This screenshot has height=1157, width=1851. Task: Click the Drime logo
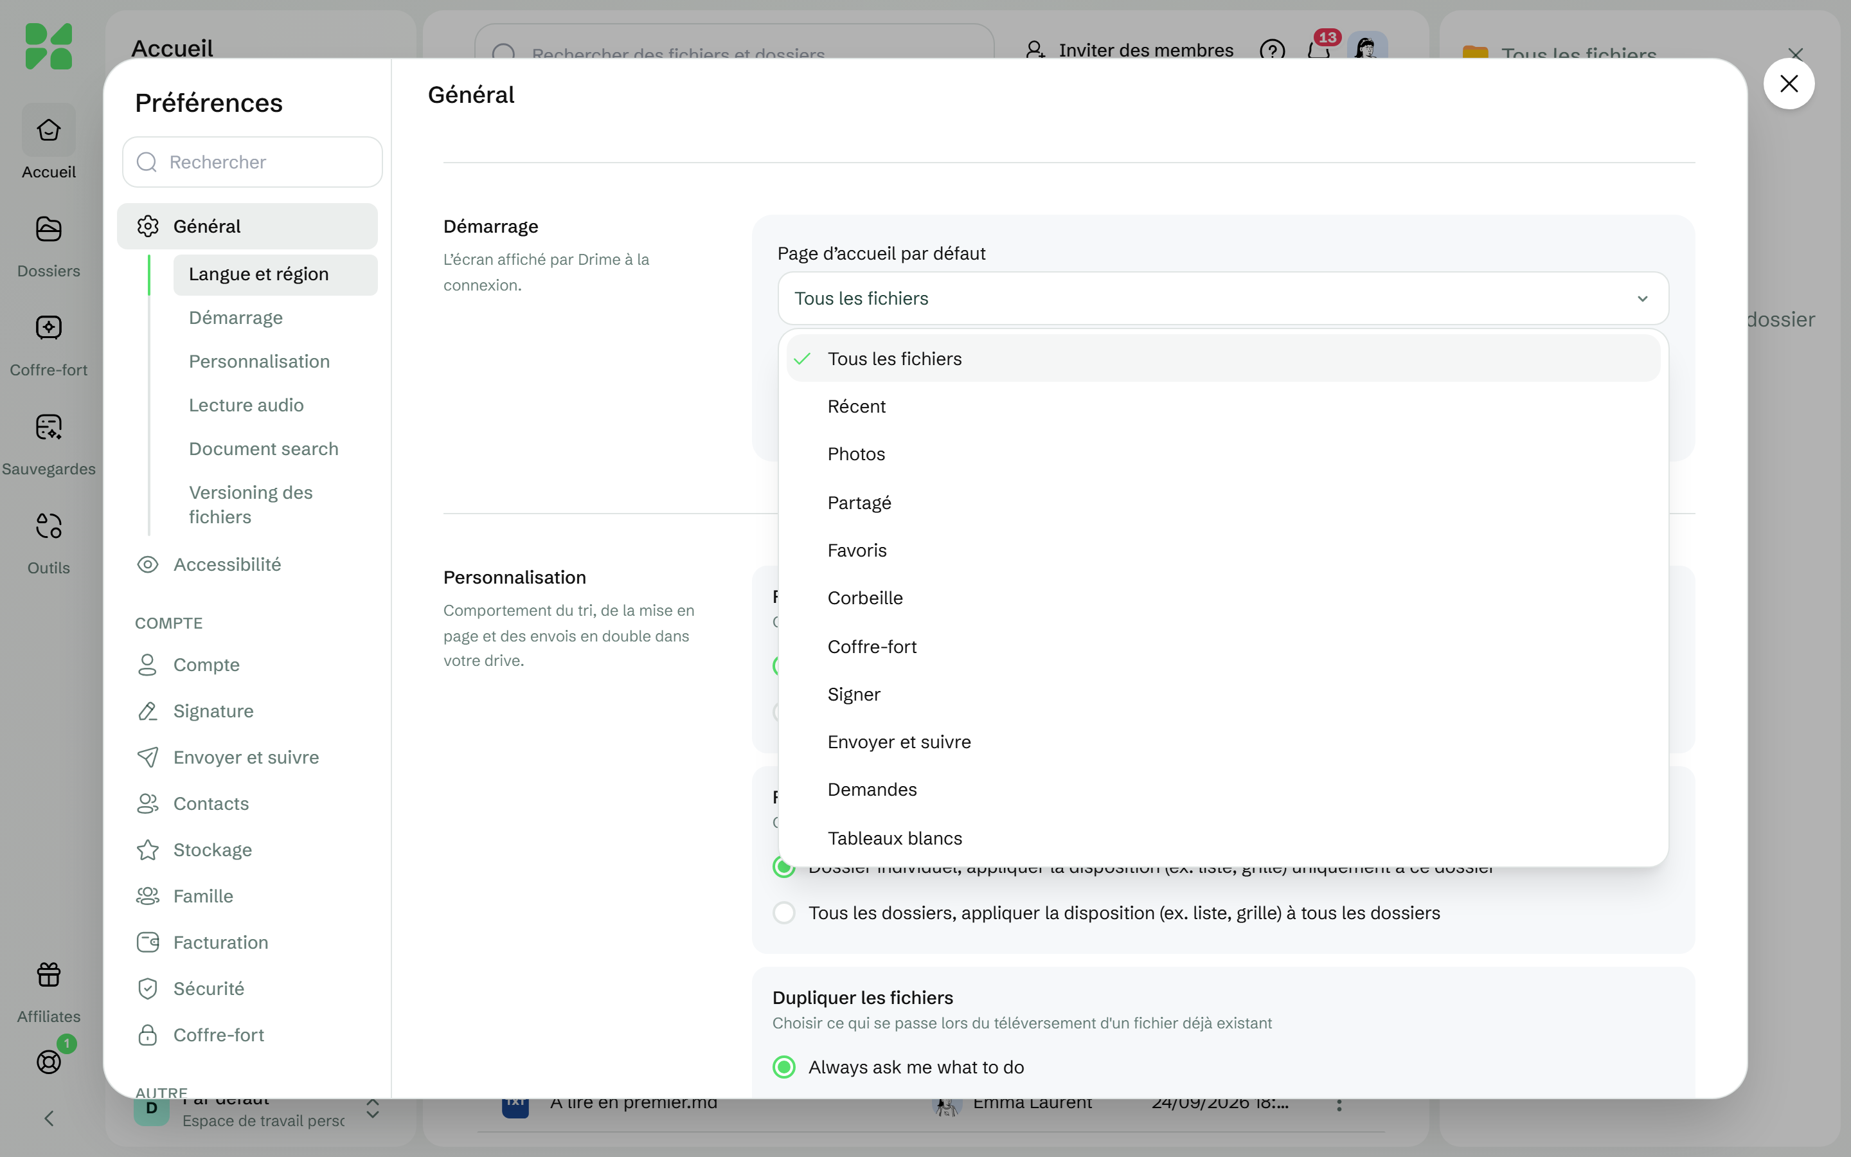click(x=48, y=46)
